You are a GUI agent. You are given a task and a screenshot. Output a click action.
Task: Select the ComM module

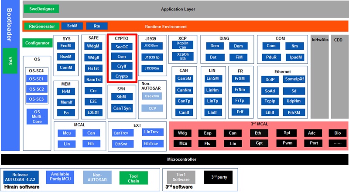pyautogui.click(x=66, y=68)
